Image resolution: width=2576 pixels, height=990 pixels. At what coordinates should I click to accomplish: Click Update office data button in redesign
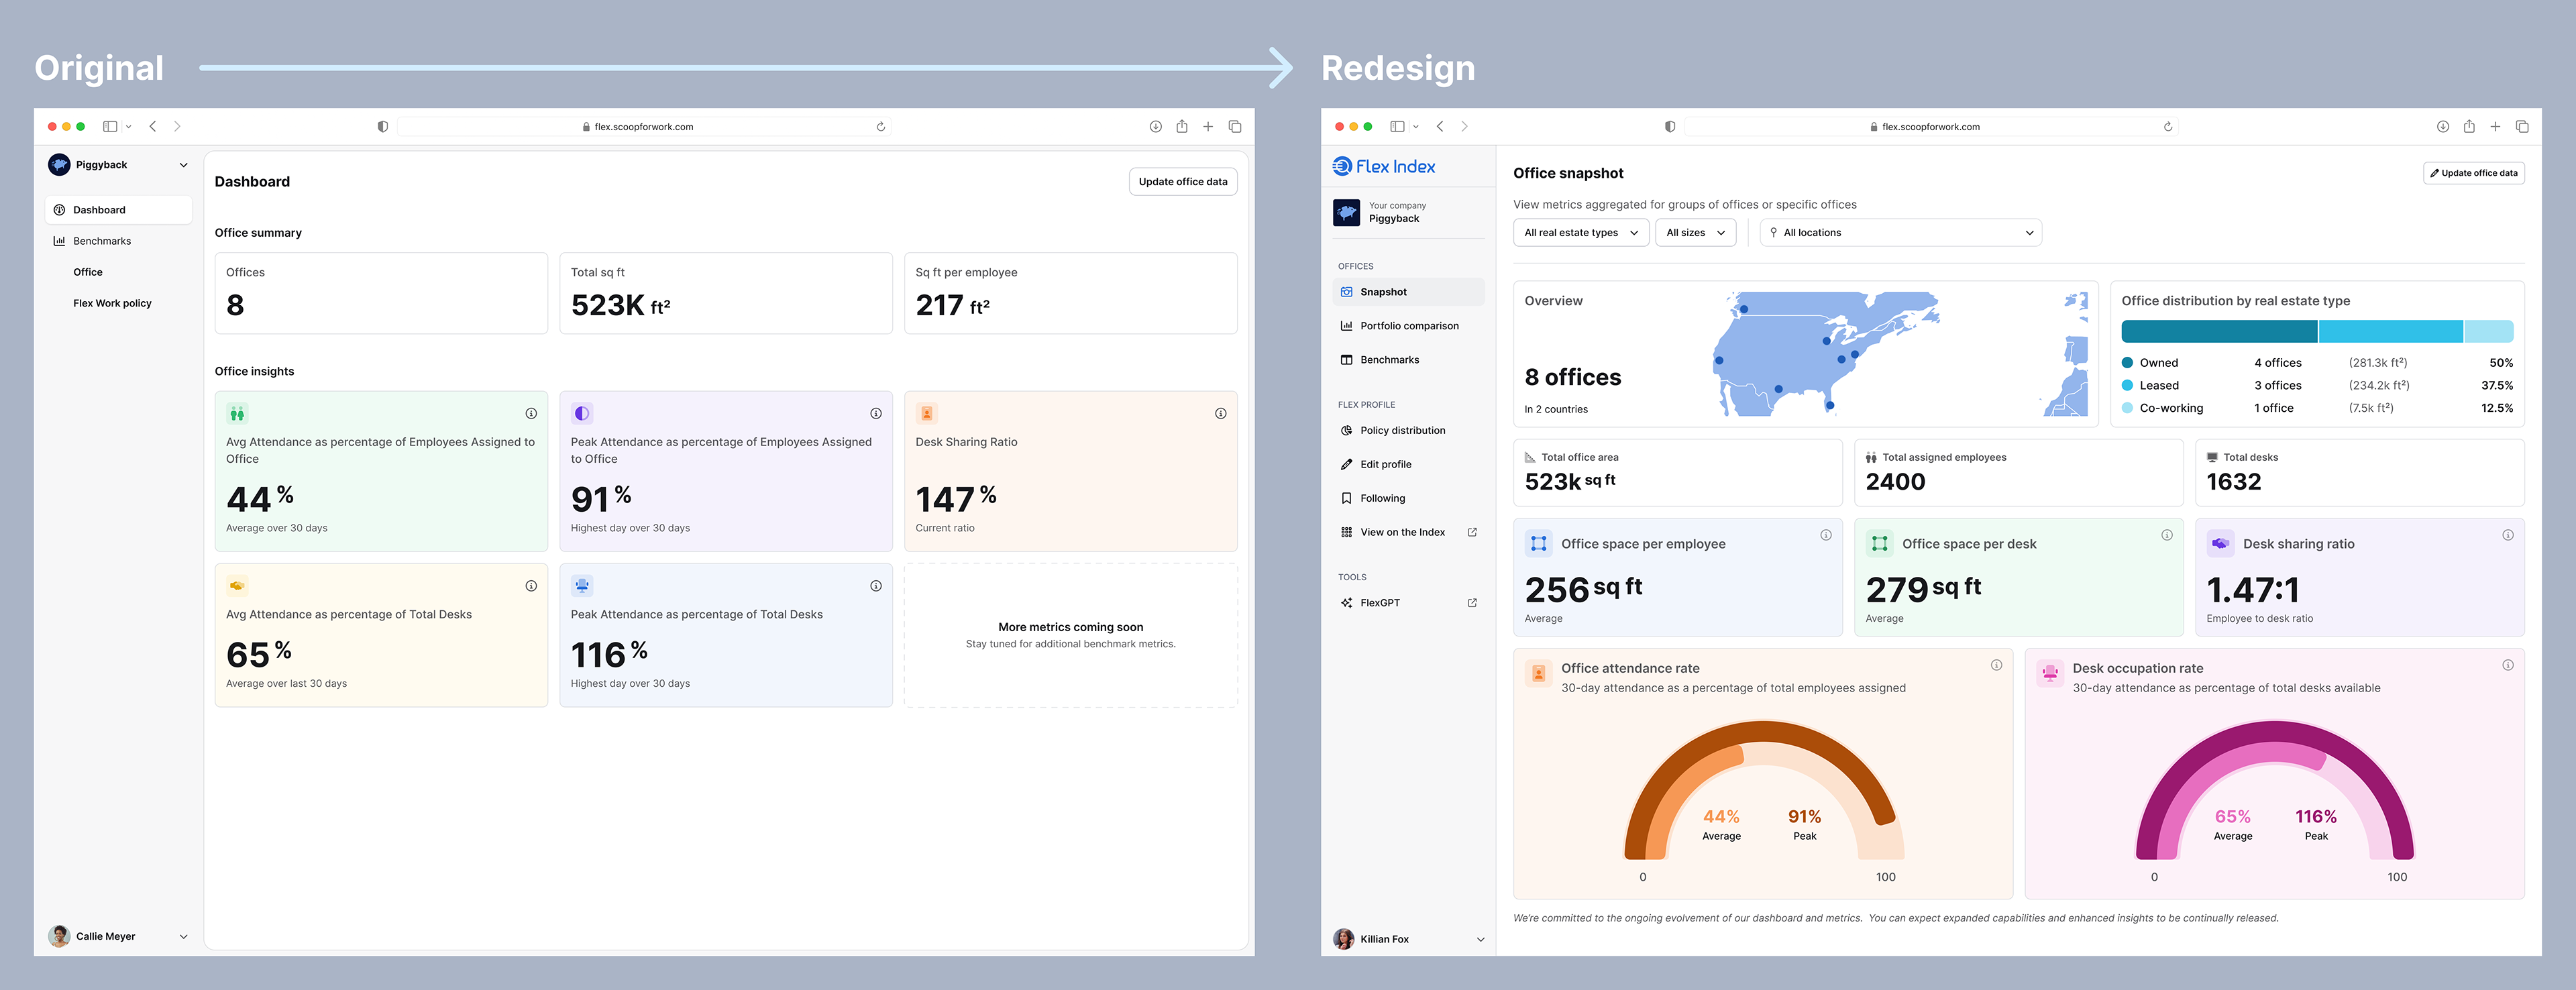(x=2473, y=173)
